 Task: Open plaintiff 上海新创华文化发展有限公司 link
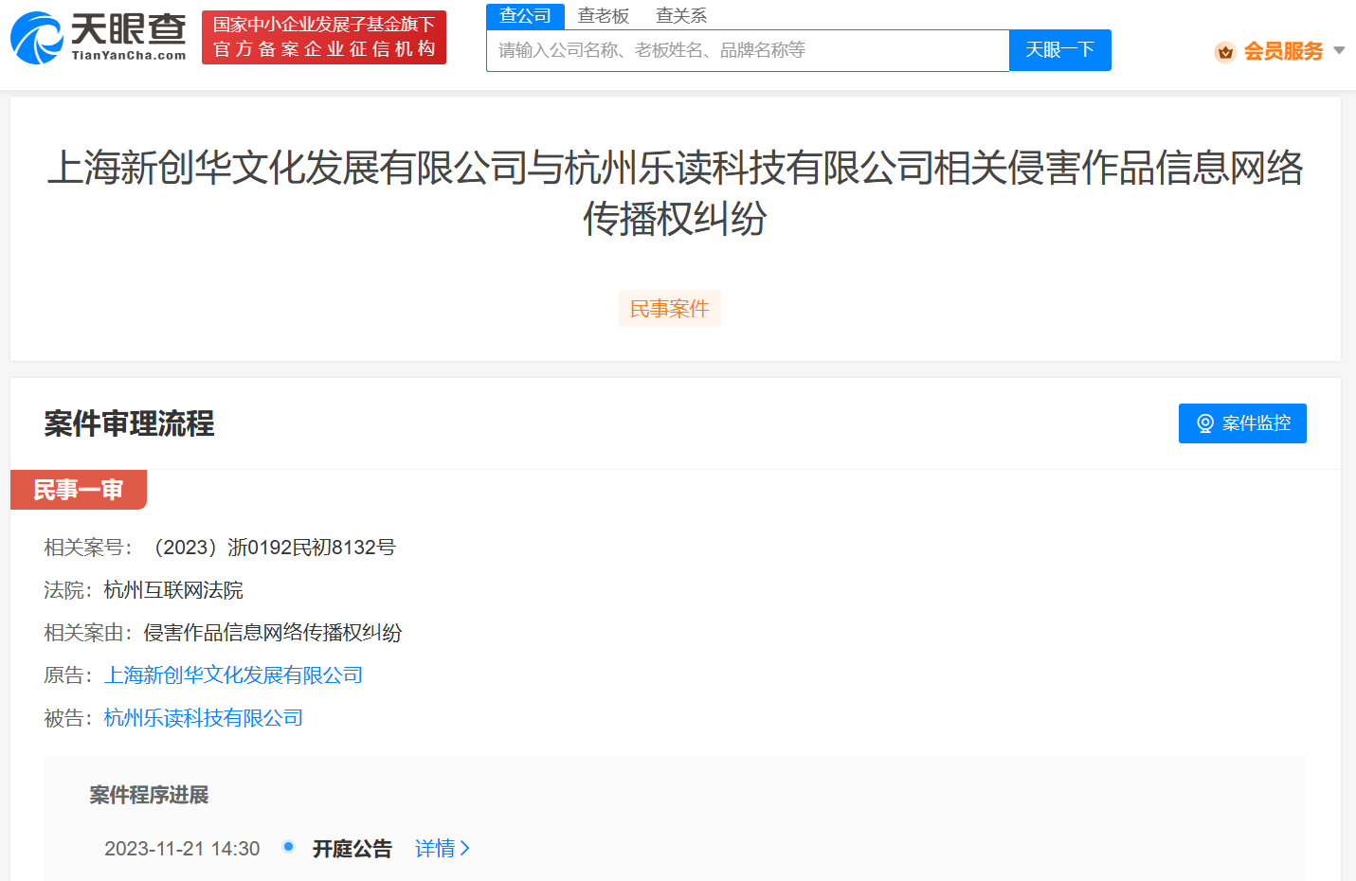tap(233, 675)
